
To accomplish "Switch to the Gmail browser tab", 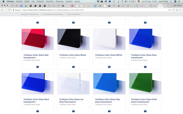I will click(12, 6).
